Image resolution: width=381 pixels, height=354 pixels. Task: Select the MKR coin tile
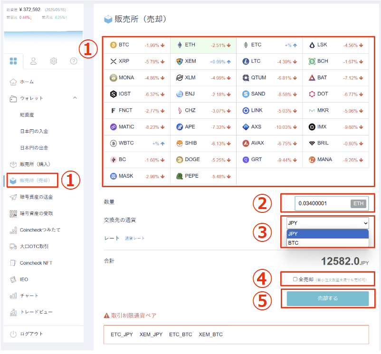(335, 111)
